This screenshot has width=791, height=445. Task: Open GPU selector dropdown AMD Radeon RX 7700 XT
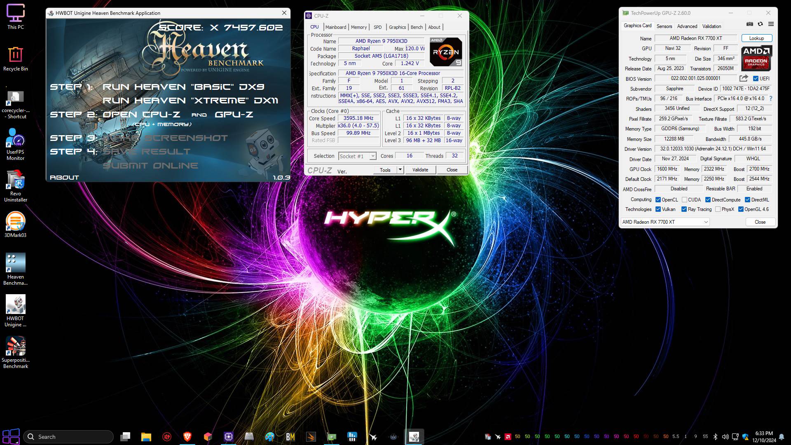[x=665, y=222]
